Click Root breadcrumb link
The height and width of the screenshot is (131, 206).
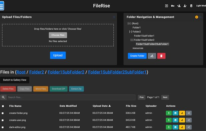coord(21,72)
